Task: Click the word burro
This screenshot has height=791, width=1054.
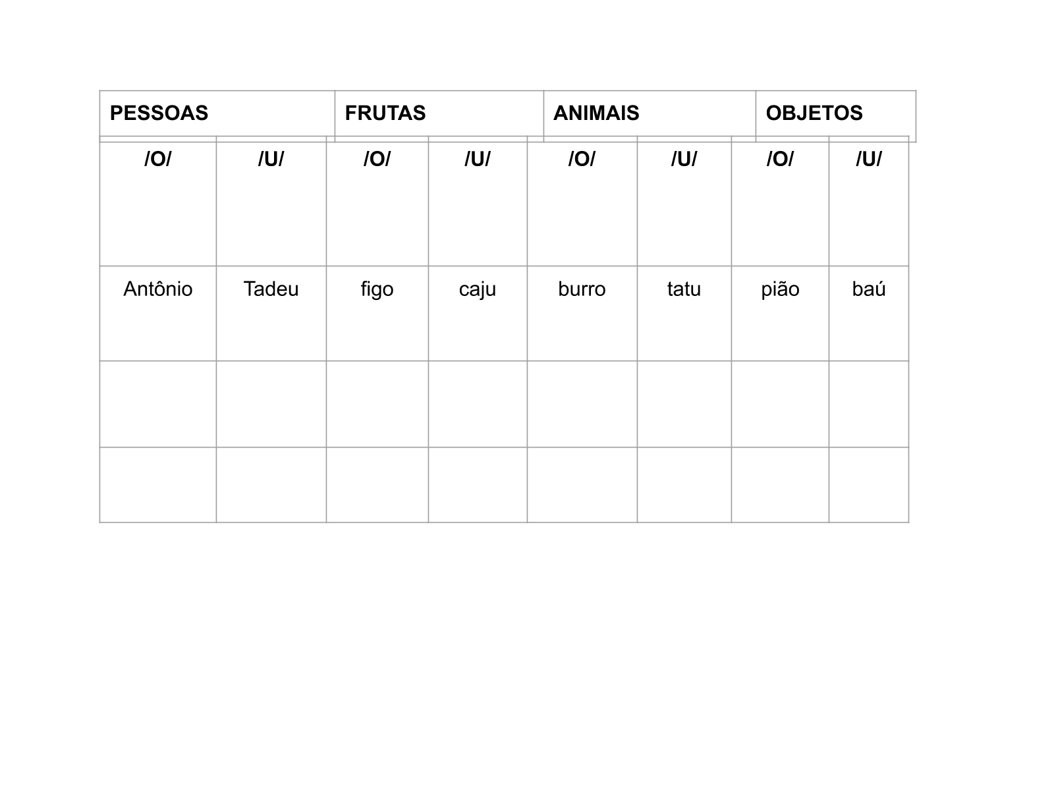Action: coord(582,289)
